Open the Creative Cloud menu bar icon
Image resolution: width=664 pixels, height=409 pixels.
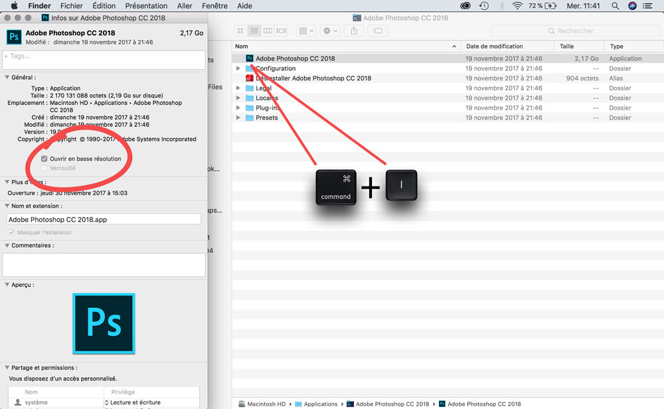(x=465, y=6)
